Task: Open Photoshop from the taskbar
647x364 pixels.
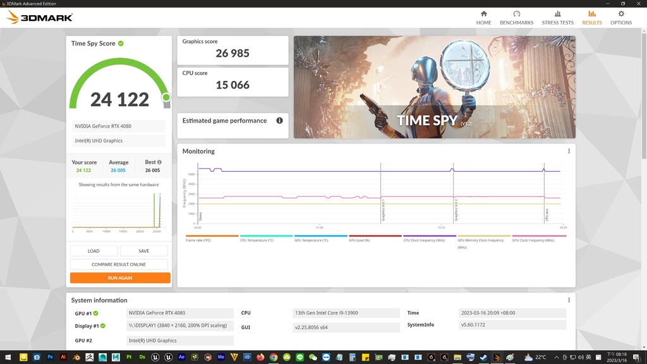Action: [50, 358]
